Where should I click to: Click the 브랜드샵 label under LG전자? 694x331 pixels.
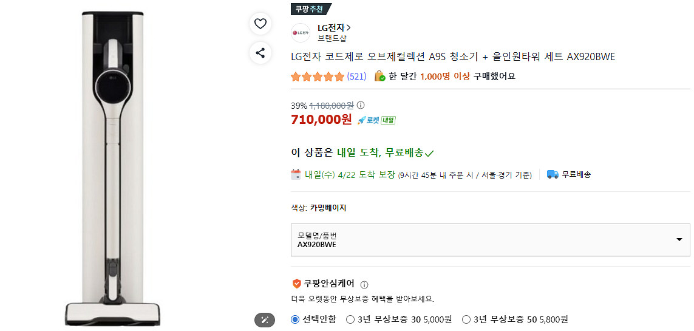pyautogui.click(x=332, y=38)
